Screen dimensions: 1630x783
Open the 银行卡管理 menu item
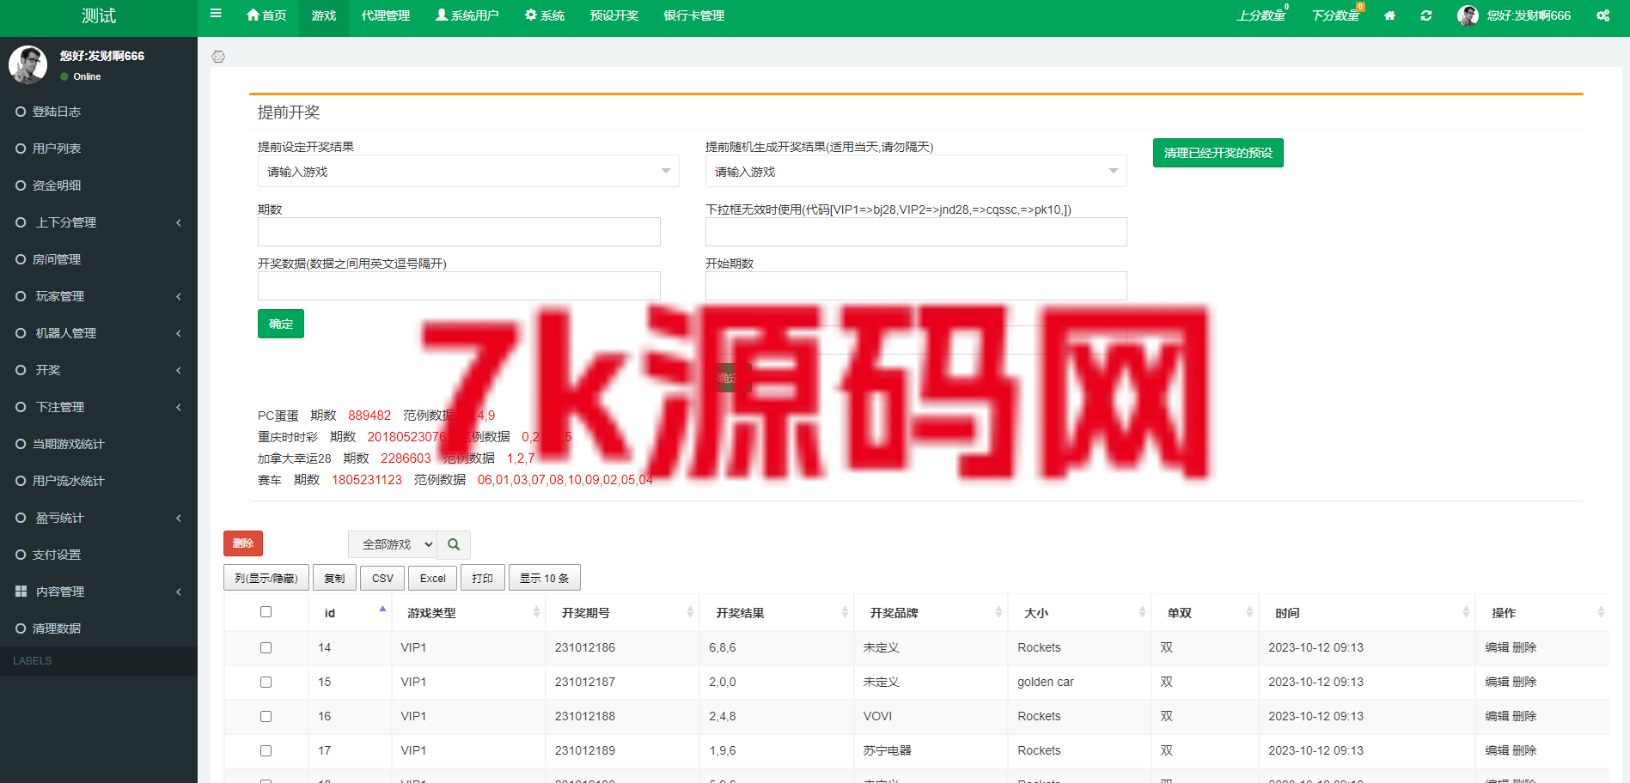[x=694, y=15]
